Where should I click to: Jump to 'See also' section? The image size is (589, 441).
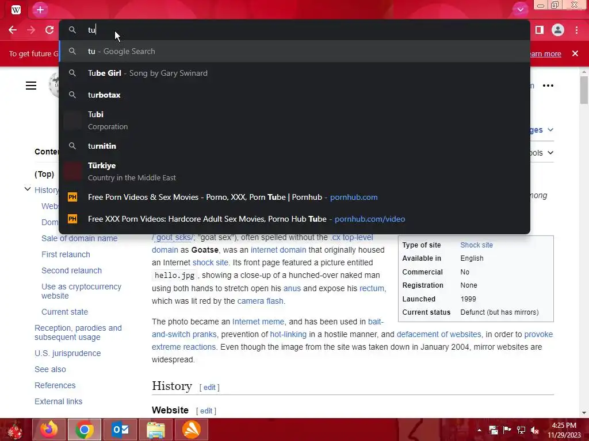[50, 369]
